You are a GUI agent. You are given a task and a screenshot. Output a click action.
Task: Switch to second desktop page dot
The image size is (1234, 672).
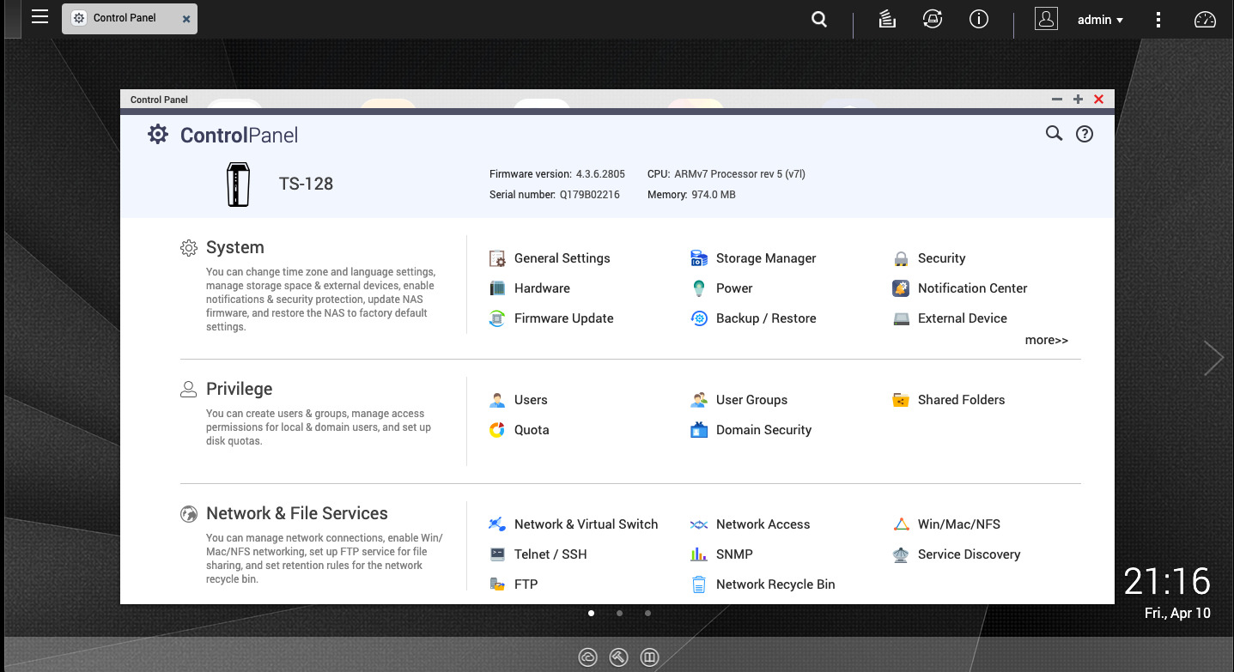(x=619, y=613)
